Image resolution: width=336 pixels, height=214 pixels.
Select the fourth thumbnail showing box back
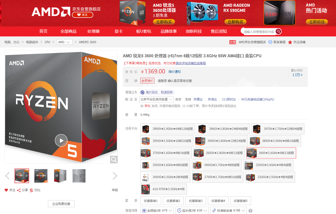79,176
